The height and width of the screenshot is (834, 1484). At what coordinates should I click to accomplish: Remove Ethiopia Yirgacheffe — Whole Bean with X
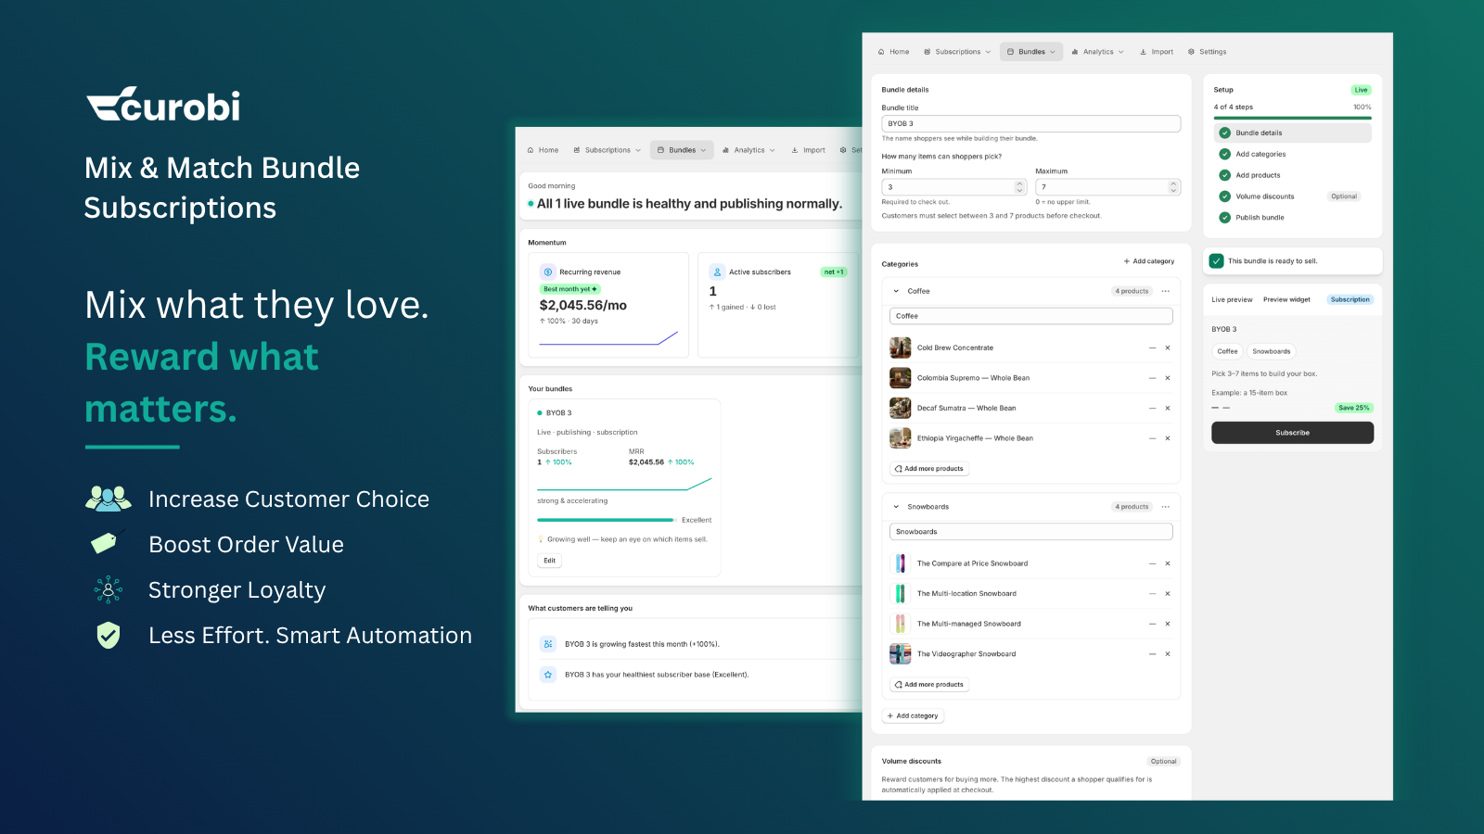click(1168, 438)
